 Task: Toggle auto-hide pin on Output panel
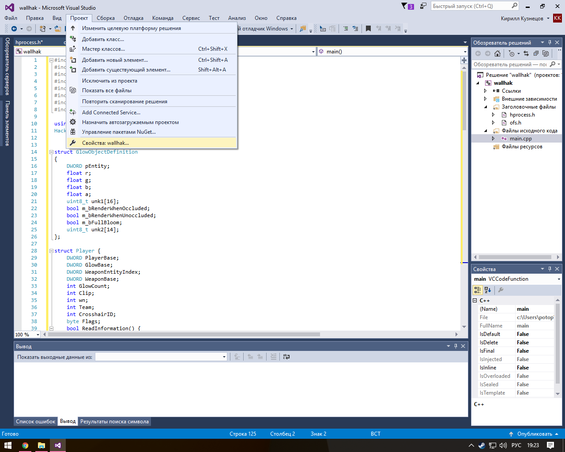tap(456, 346)
